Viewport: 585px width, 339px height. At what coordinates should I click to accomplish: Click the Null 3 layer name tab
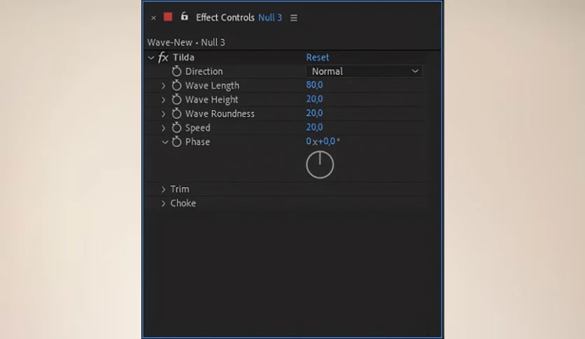coord(270,18)
